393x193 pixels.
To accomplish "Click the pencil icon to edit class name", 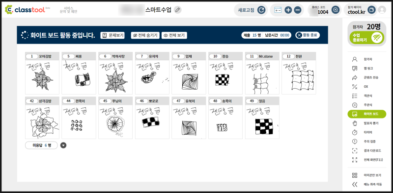I will 178,10.
